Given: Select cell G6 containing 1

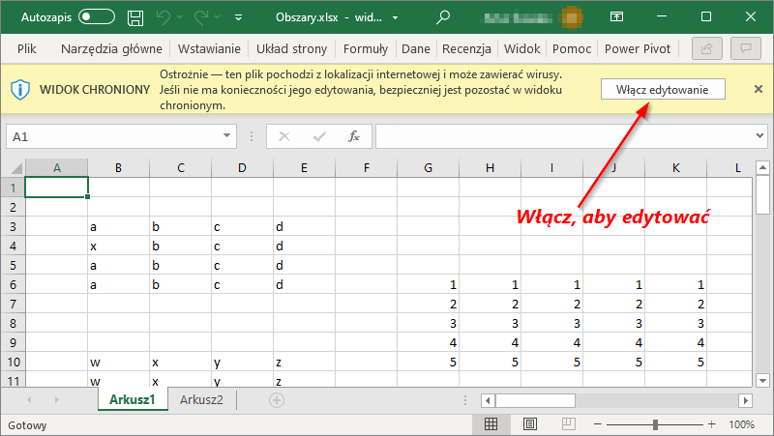Looking at the screenshot, I should (428, 284).
